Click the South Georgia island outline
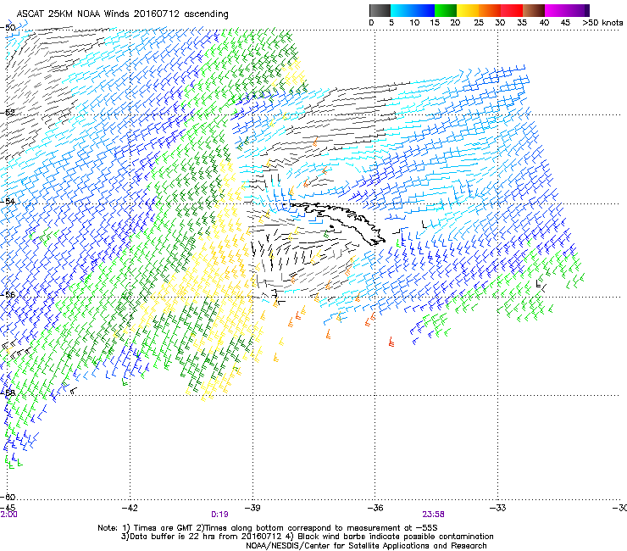627x551 pixels. 337,222
